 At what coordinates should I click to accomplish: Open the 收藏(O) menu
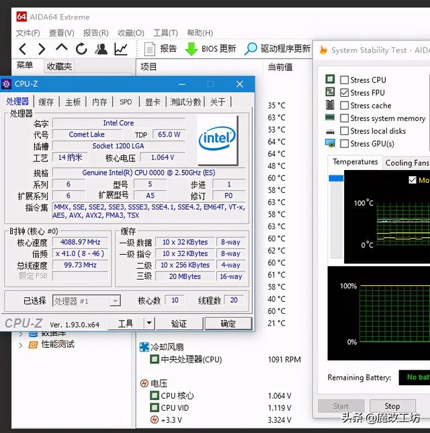click(x=131, y=33)
